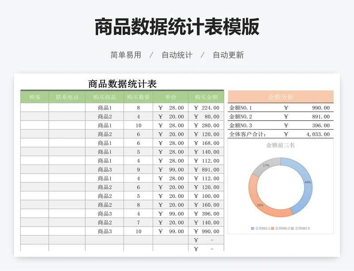Click the 商品数据统计表 sheet title
The height and width of the screenshot is (271, 354).
point(122,84)
